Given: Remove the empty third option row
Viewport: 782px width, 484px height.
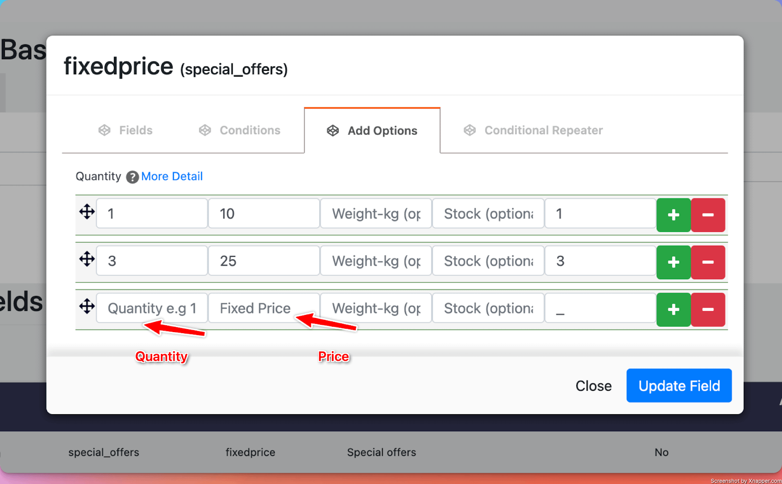Looking at the screenshot, I should (x=707, y=310).
